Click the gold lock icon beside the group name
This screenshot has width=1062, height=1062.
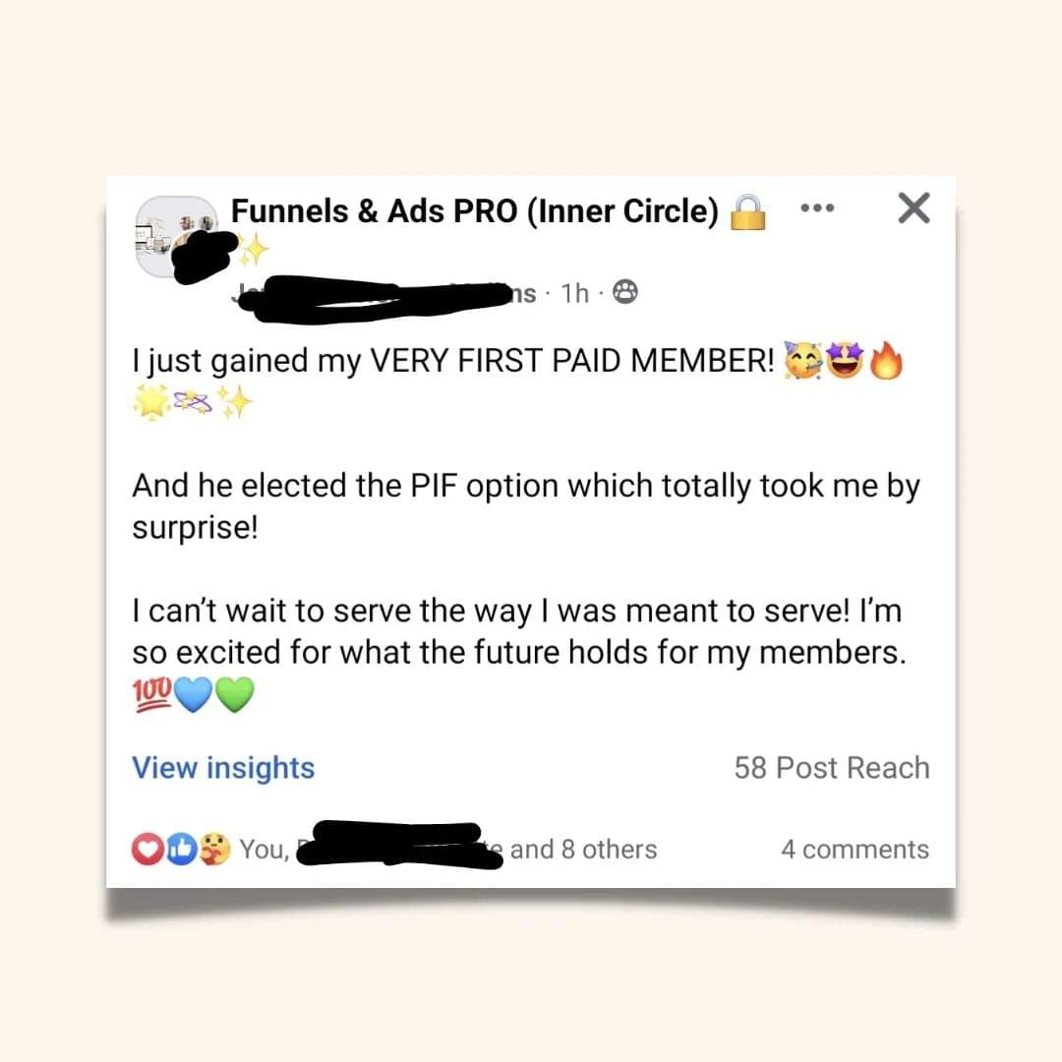748,211
